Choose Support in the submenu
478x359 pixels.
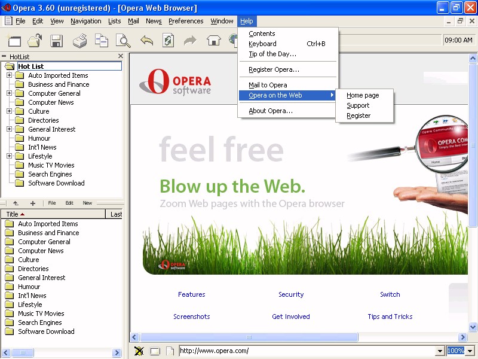358,106
